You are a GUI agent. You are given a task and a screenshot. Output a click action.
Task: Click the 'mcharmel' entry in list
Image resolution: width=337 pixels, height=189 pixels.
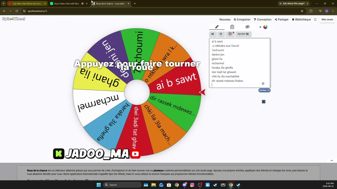coord(218,63)
